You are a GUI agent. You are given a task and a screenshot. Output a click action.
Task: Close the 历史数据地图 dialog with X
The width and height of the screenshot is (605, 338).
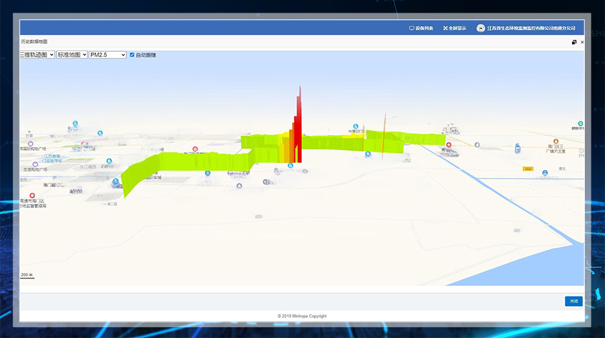[582, 42]
